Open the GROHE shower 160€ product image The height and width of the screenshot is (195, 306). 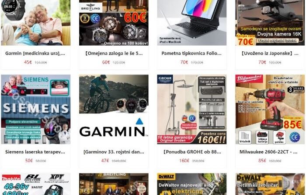point(192,110)
